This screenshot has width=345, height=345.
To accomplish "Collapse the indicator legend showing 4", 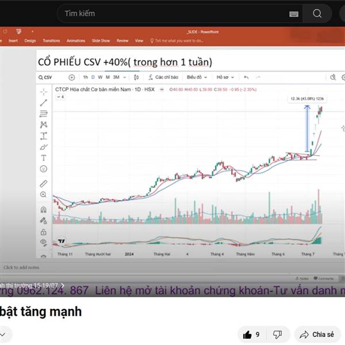I will point(60,97).
